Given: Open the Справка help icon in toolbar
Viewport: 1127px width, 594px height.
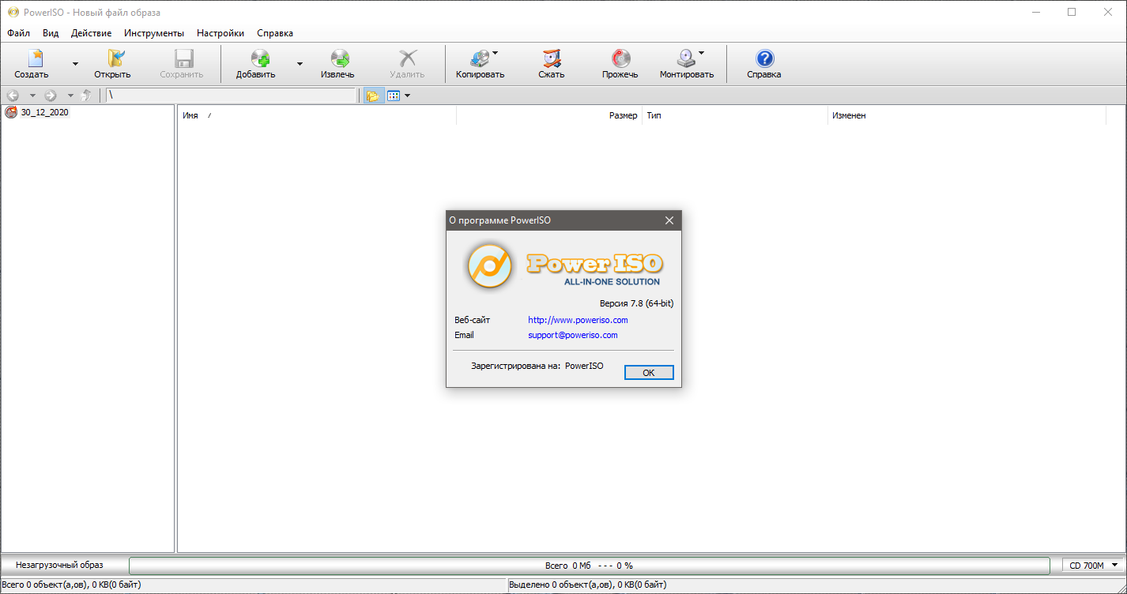Looking at the screenshot, I should (x=764, y=58).
